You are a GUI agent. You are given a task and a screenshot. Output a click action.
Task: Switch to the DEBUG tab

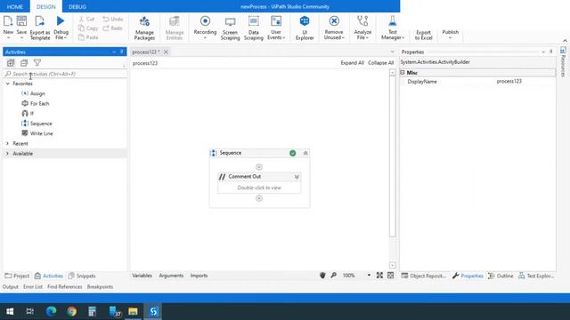tap(77, 6)
